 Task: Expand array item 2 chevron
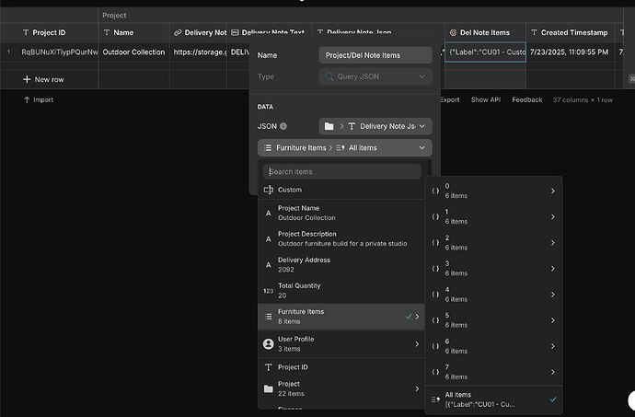click(x=553, y=243)
